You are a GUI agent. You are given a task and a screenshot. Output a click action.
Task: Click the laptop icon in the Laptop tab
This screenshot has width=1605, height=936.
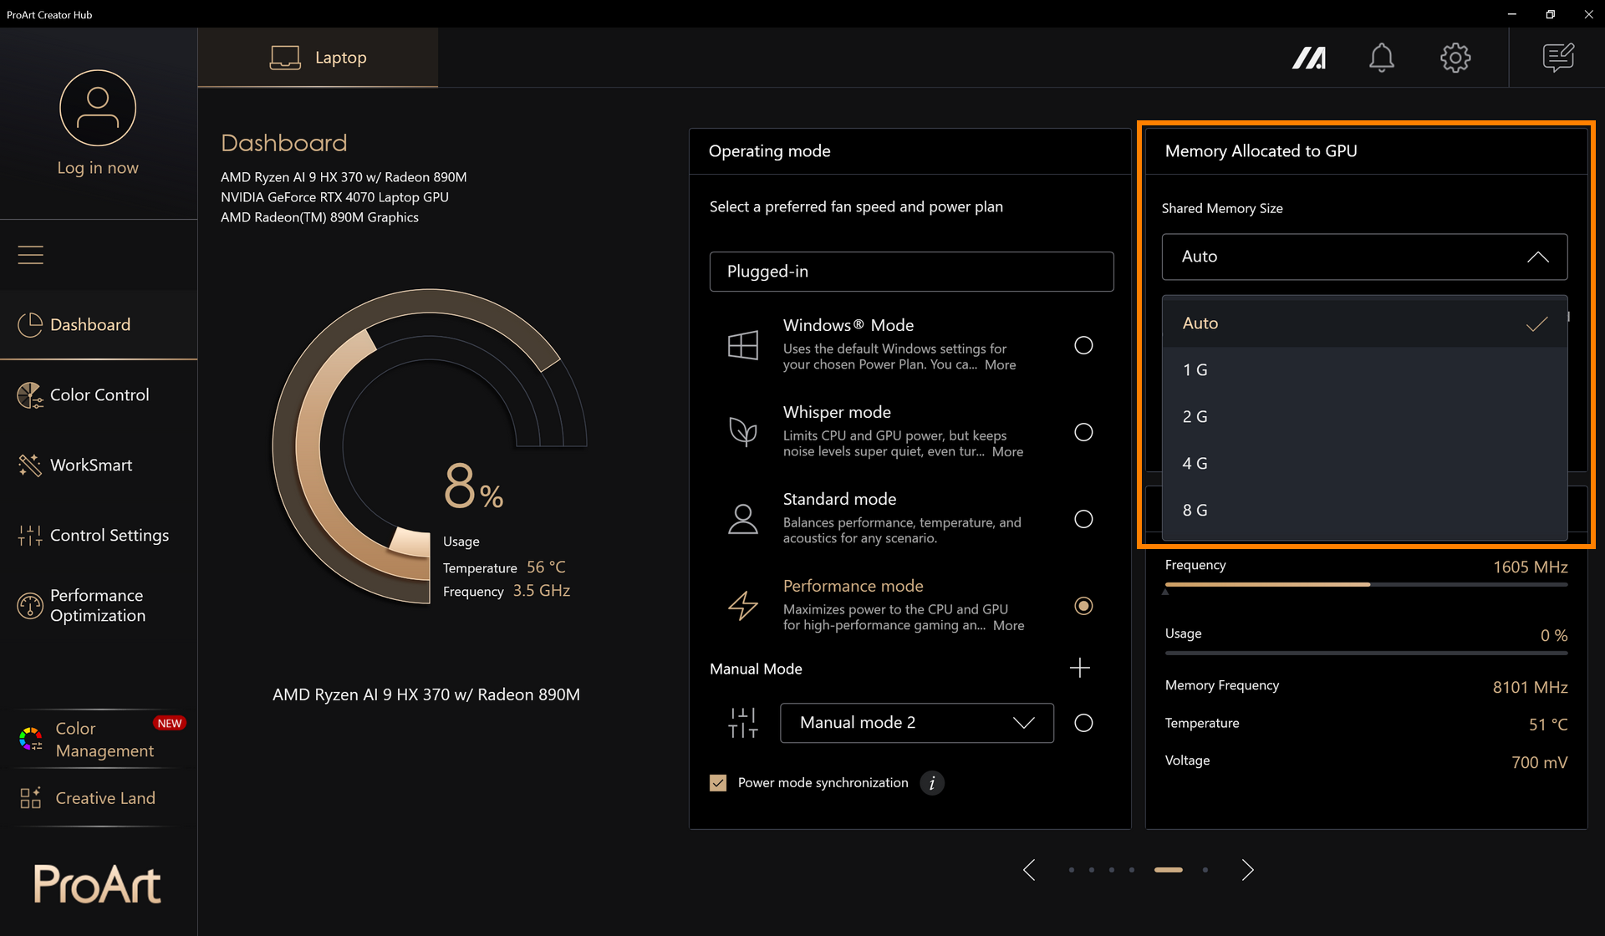pos(285,58)
